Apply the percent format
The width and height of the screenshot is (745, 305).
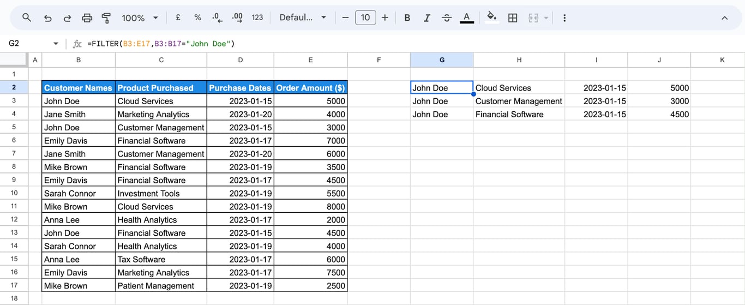point(197,17)
